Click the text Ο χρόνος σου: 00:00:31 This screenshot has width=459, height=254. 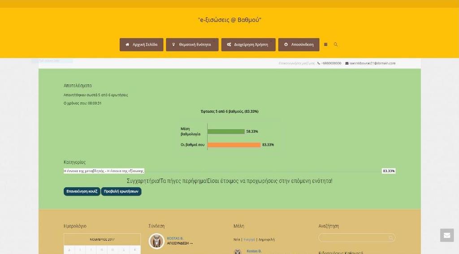(x=82, y=103)
